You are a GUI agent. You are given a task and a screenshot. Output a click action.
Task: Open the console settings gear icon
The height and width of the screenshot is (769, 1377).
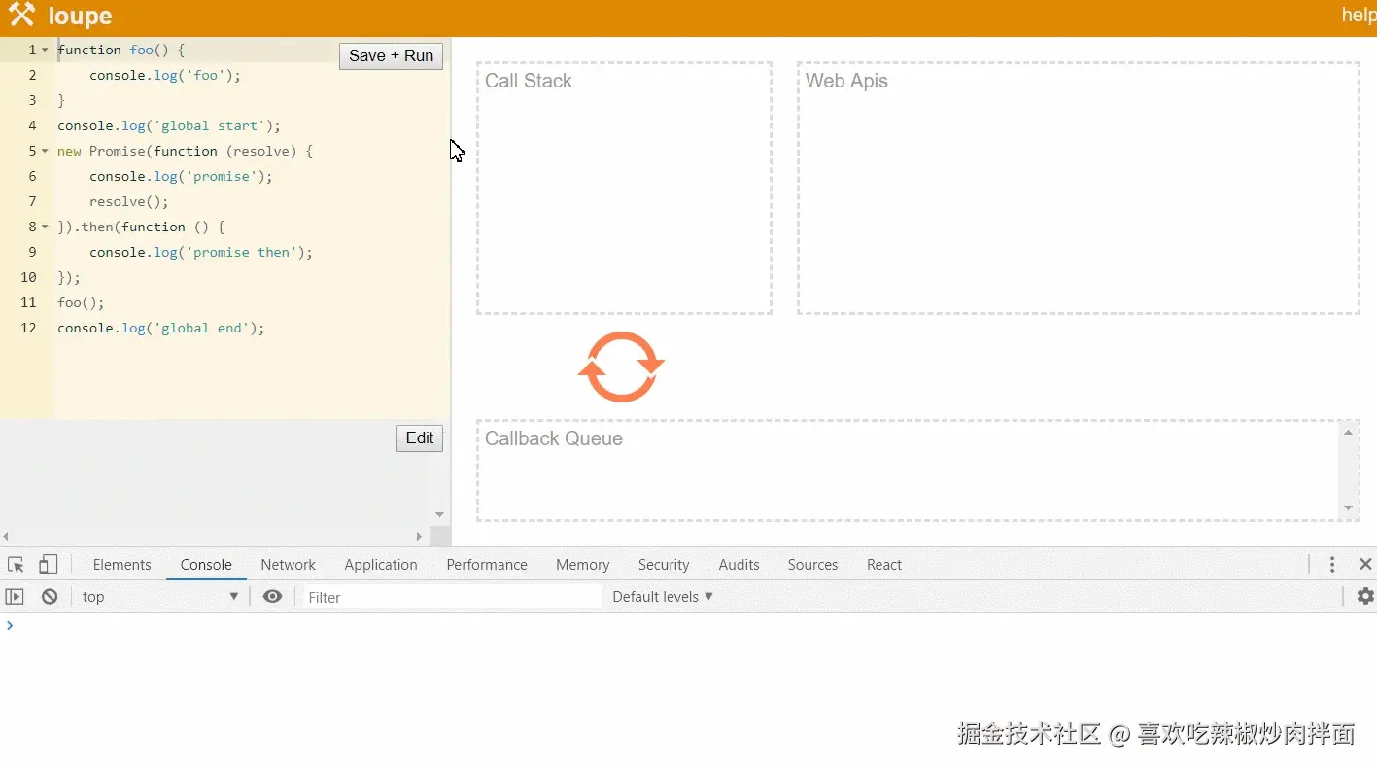point(1365,597)
